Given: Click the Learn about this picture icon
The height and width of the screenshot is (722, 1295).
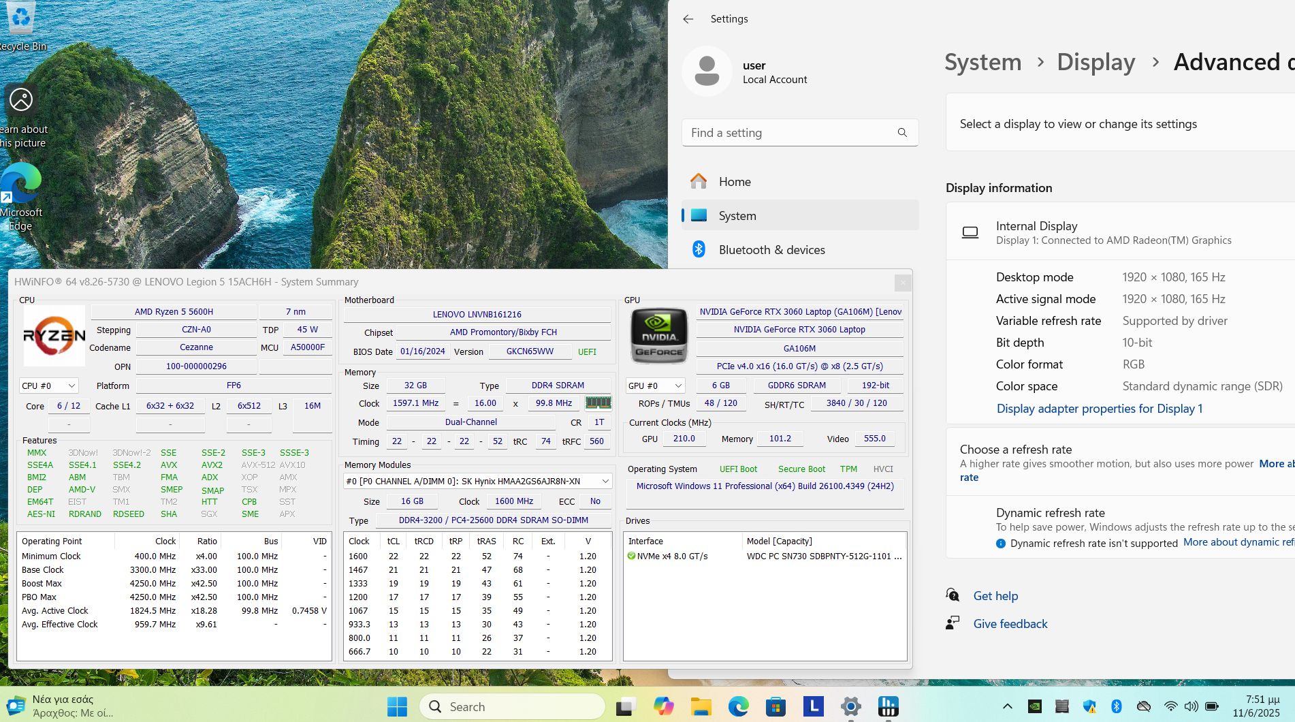Looking at the screenshot, I should click(21, 116).
